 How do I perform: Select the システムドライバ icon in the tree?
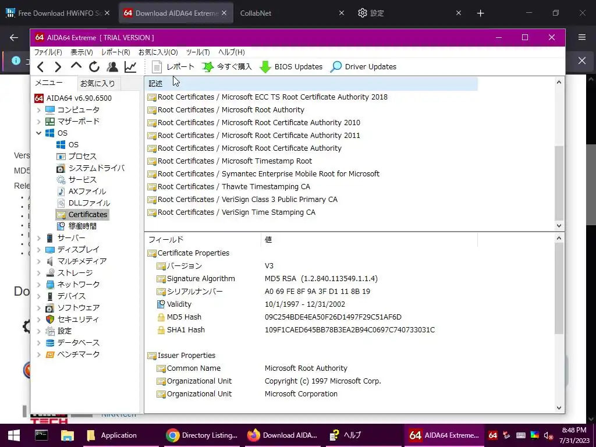click(x=61, y=168)
